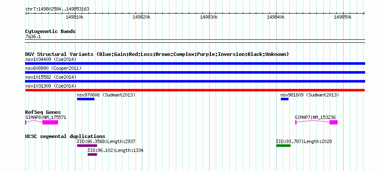The width and height of the screenshot is (377, 171).
Task: Click the 7q36.1 cytogenetic band line
Action: tap(195, 41)
